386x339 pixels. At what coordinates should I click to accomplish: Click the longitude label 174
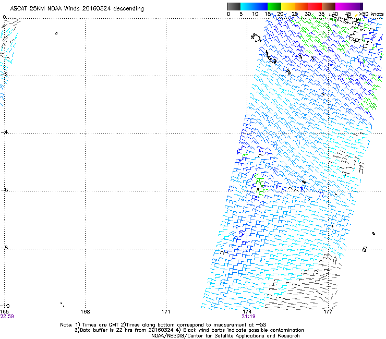[247, 312]
